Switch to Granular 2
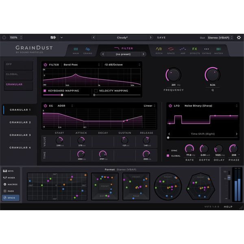Viewport: 244px width, 244px height. [20, 122]
